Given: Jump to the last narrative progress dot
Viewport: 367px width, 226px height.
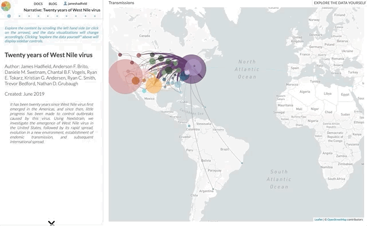Looking at the screenshot, I should pyautogui.click(x=95, y=16).
